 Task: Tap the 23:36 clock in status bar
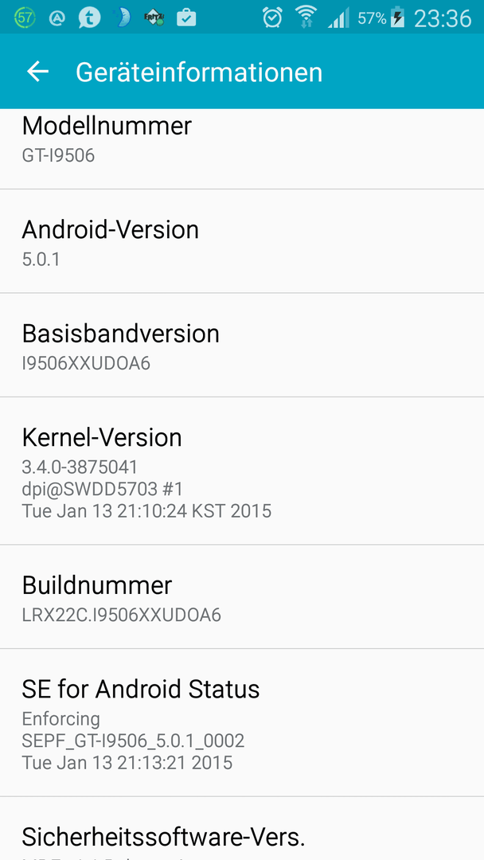coord(443,18)
